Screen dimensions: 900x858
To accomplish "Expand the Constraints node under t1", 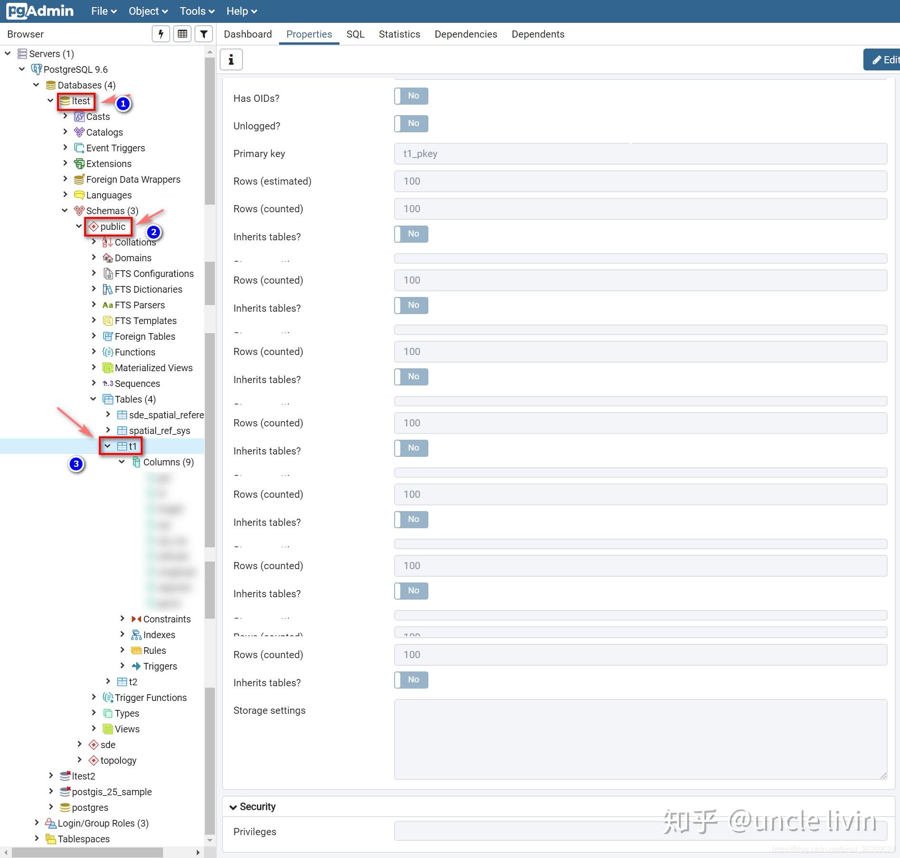I will point(122,619).
